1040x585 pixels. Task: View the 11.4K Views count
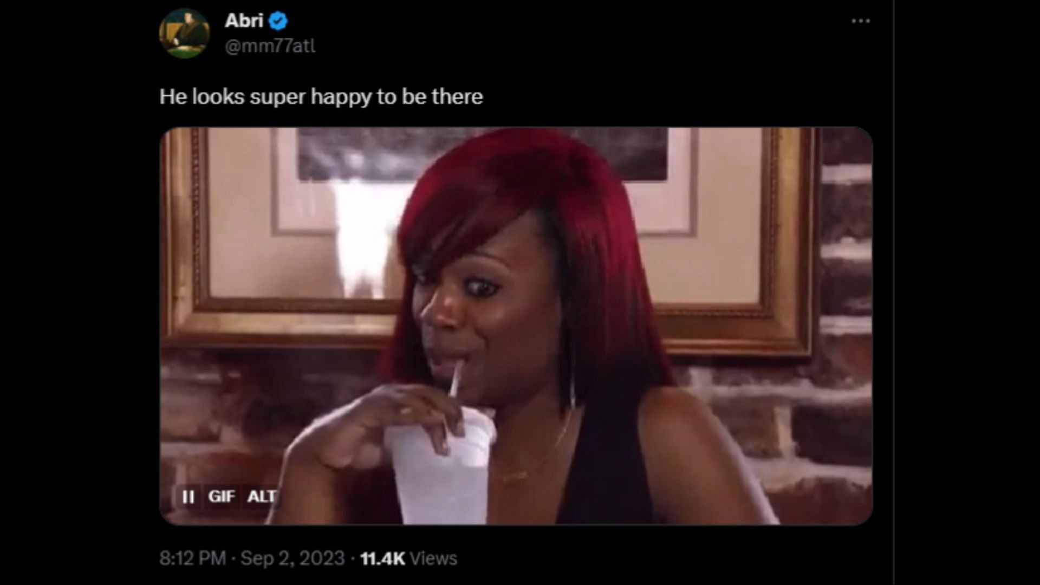[408, 558]
